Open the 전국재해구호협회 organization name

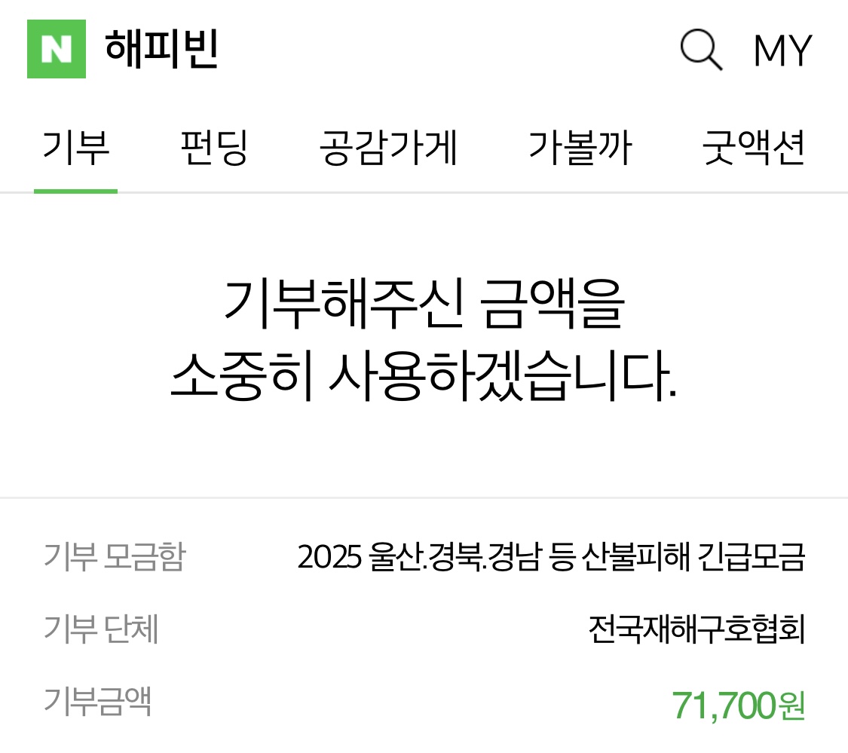pyautogui.click(x=697, y=629)
